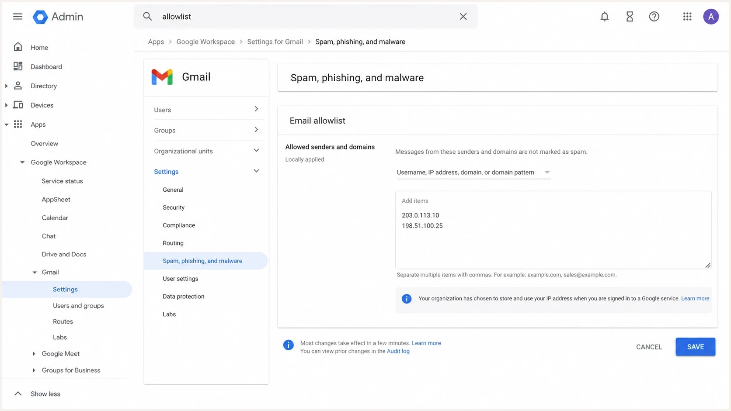Open the account avatar A
Viewport: 731px width, 411px height.
(711, 17)
